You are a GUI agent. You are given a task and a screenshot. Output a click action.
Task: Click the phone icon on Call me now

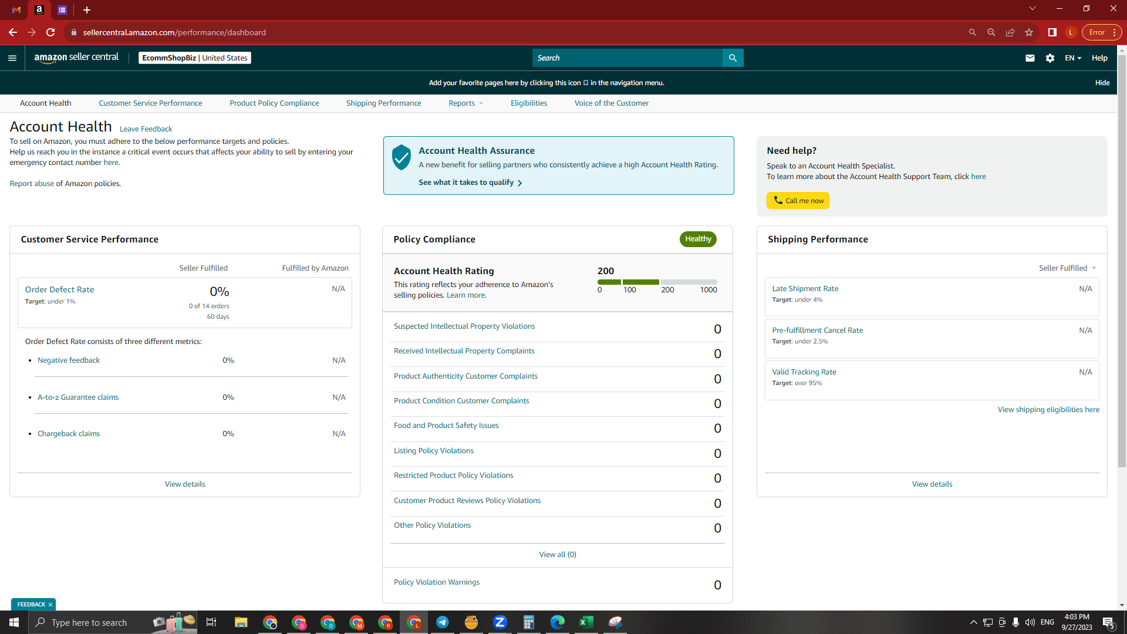point(778,201)
